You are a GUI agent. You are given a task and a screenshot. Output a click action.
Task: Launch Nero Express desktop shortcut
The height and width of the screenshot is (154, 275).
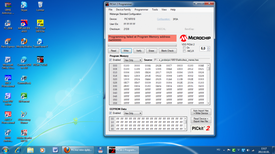8,43
